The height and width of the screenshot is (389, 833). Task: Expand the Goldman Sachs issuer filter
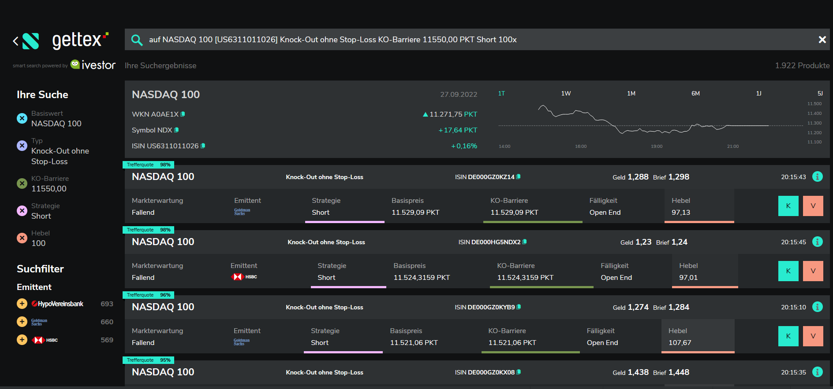(x=22, y=322)
